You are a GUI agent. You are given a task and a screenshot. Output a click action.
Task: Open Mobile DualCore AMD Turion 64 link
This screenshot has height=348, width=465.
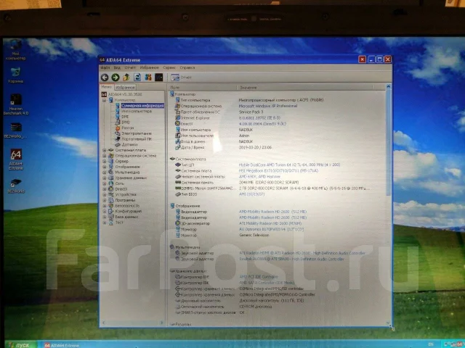289,165
